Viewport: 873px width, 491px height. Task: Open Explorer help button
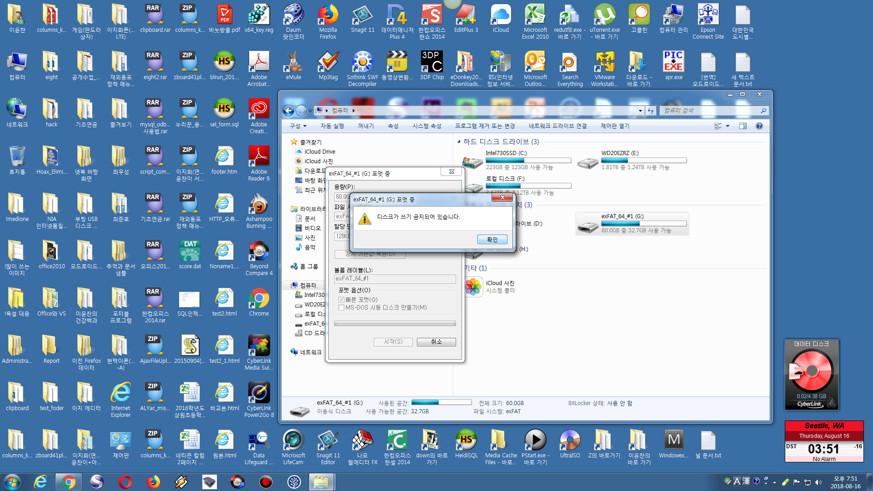click(x=759, y=126)
